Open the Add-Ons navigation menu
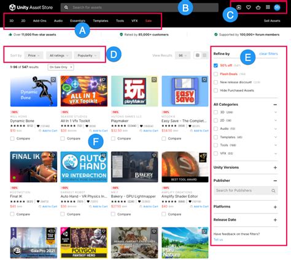The height and width of the screenshot is (260, 291). (x=40, y=21)
